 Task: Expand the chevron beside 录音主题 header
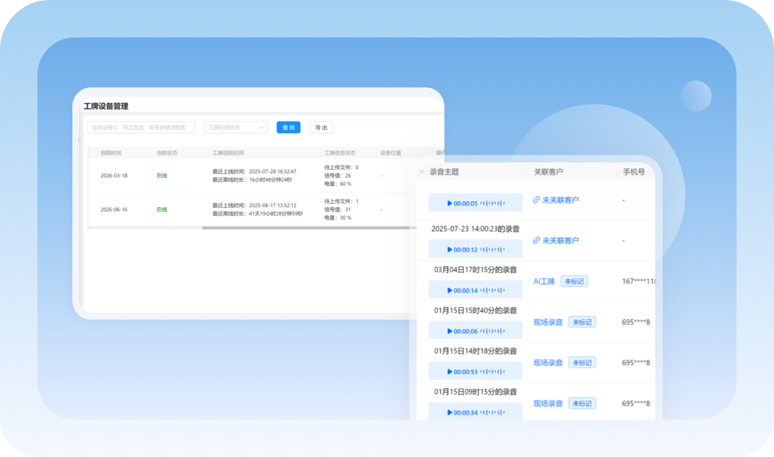coord(422,172)
